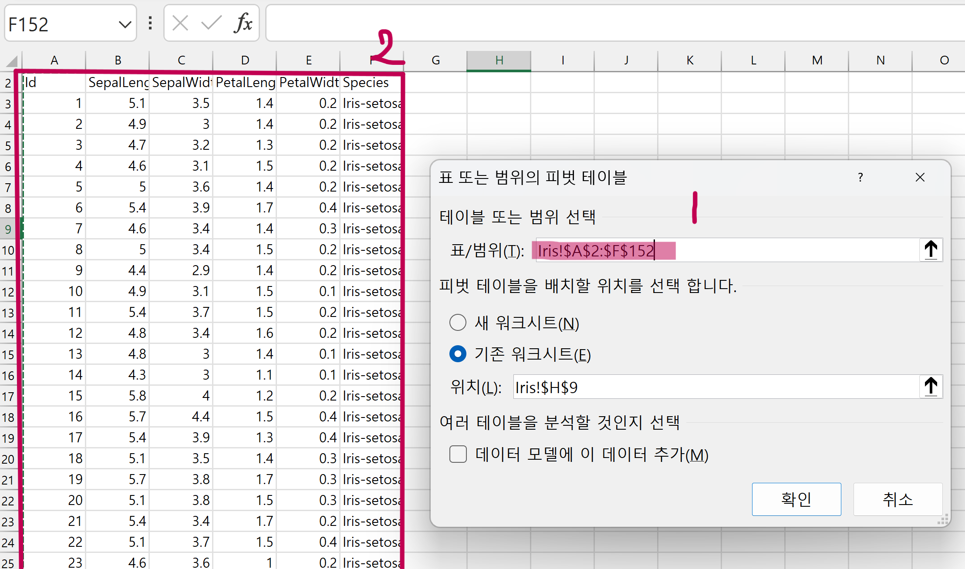Screen dimensions: 965x569
Task: Click empty cell H3
Action: [x=499, y=103]
